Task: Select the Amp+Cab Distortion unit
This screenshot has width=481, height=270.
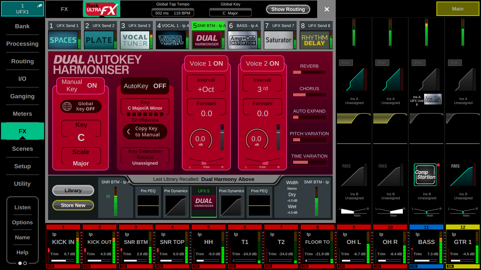Action: pos(243,40)
